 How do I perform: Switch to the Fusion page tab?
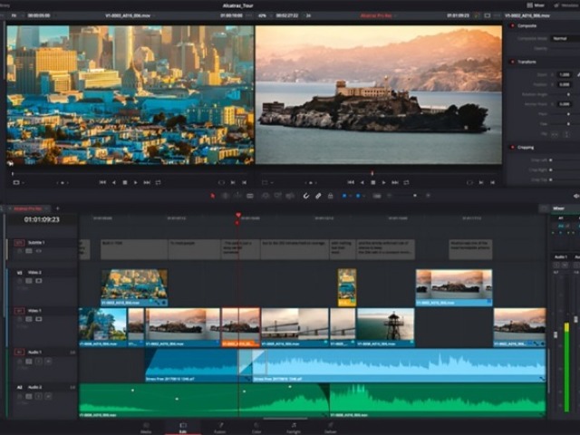pyautogui.click(x=219, y=428)
